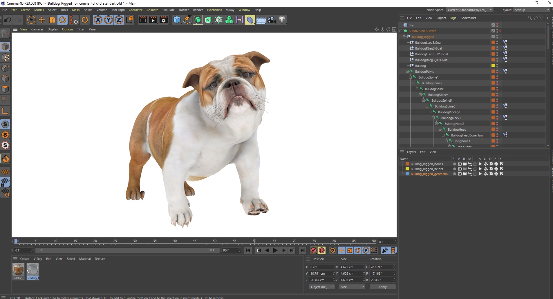
Task: Collapse the BulldogPelvis joint tree
Action: [407, 72]
